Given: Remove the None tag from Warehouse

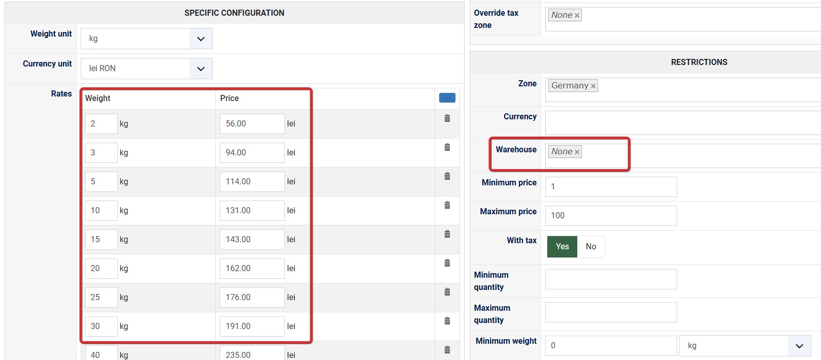Looking at the screenshot, I should (577, 152).
